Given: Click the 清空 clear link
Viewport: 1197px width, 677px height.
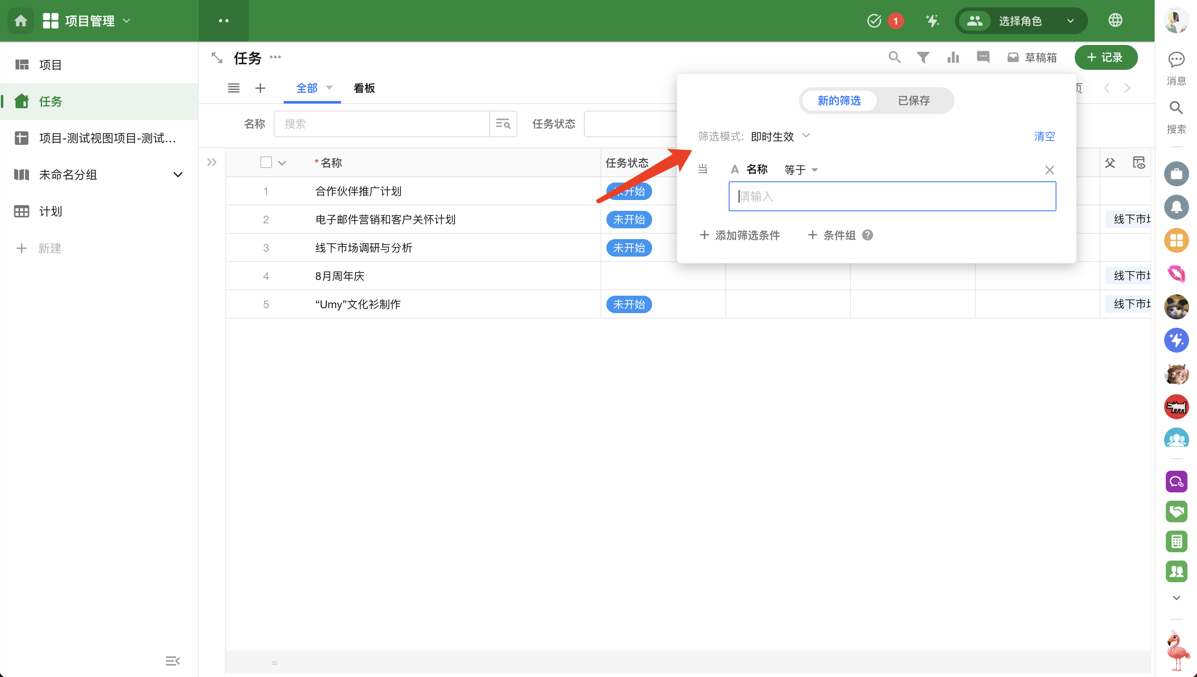Looking at the screenshot, I should (x=1044, y=136).
